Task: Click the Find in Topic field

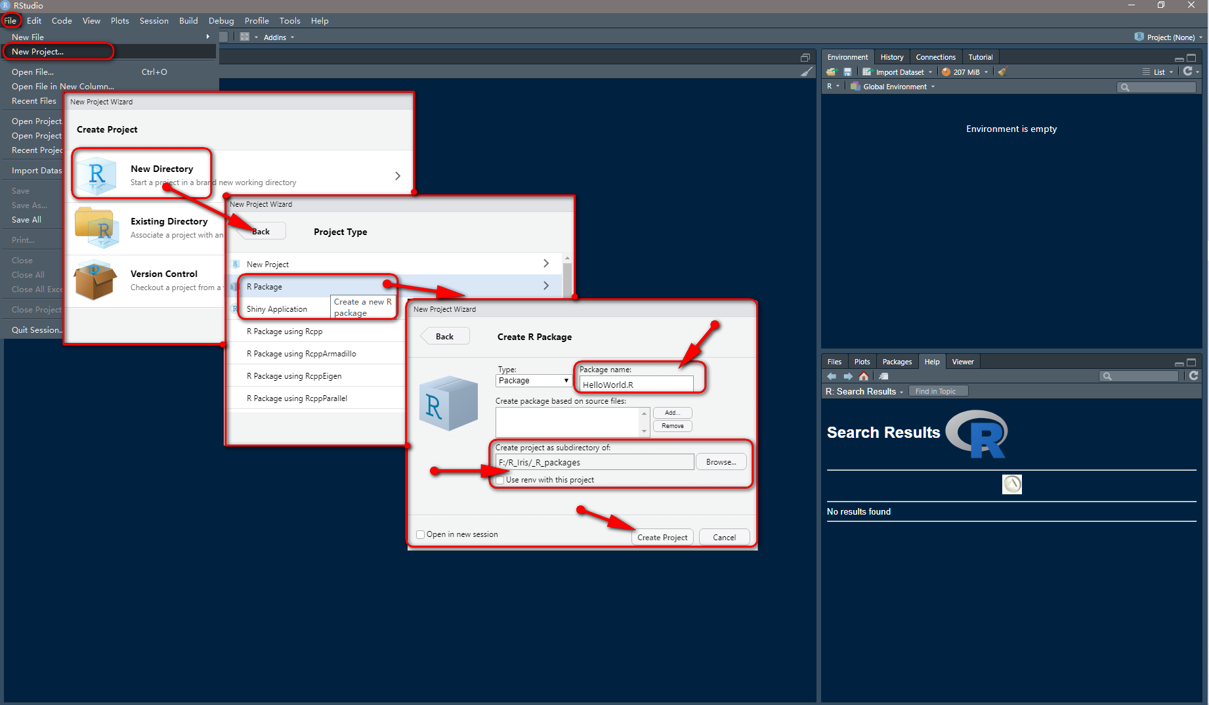Action: [939, 391]
